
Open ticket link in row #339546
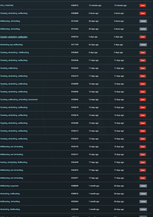(x=14, y=92)
